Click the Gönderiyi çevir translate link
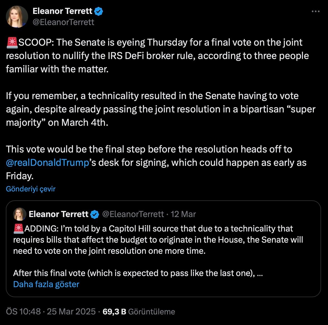Screen dimensions: 328x325 (x=31, y=189)
